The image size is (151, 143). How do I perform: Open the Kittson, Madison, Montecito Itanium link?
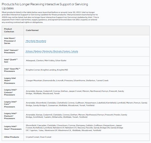coord(52,51)
